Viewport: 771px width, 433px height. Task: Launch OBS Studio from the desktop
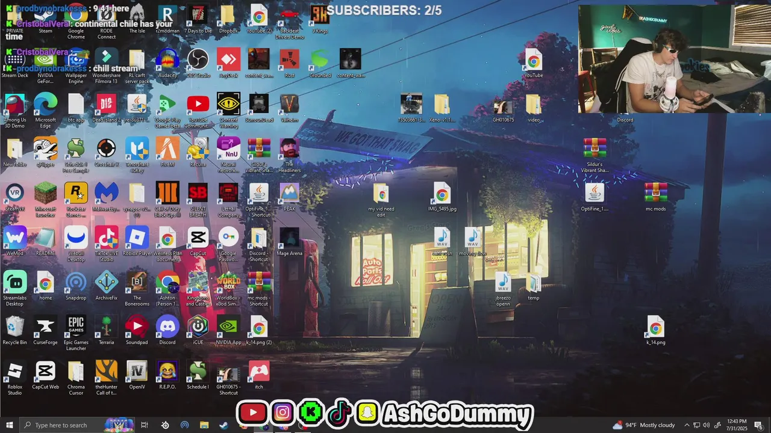198,64
